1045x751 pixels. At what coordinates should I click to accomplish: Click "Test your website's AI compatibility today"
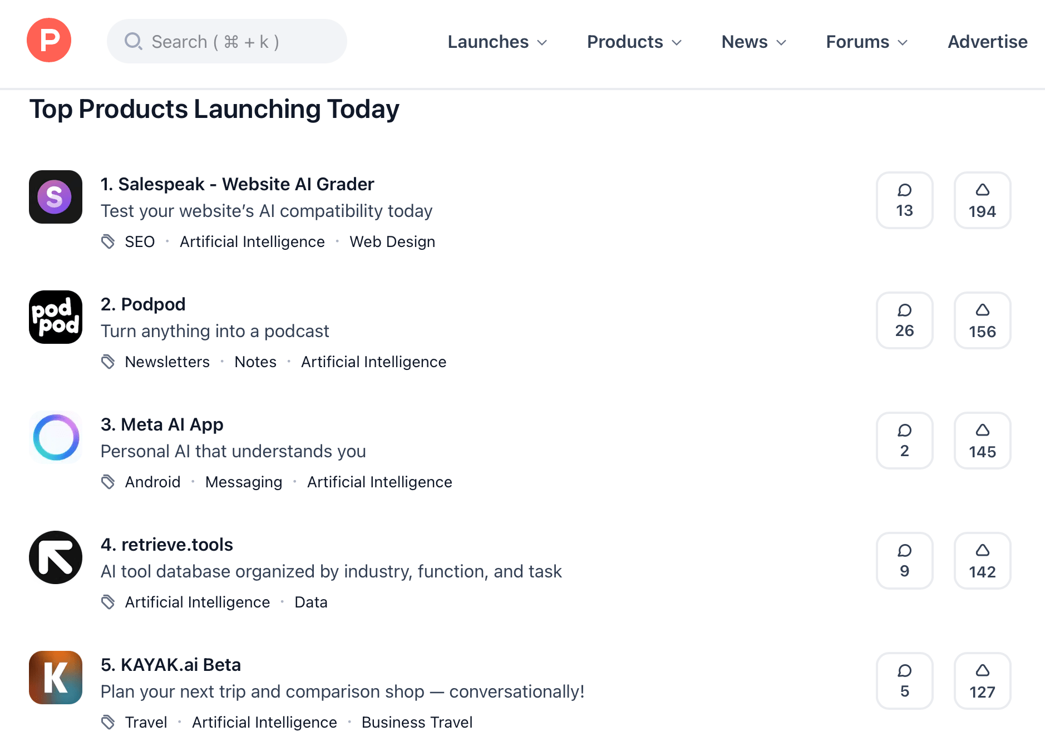click(x=267, y=211)
